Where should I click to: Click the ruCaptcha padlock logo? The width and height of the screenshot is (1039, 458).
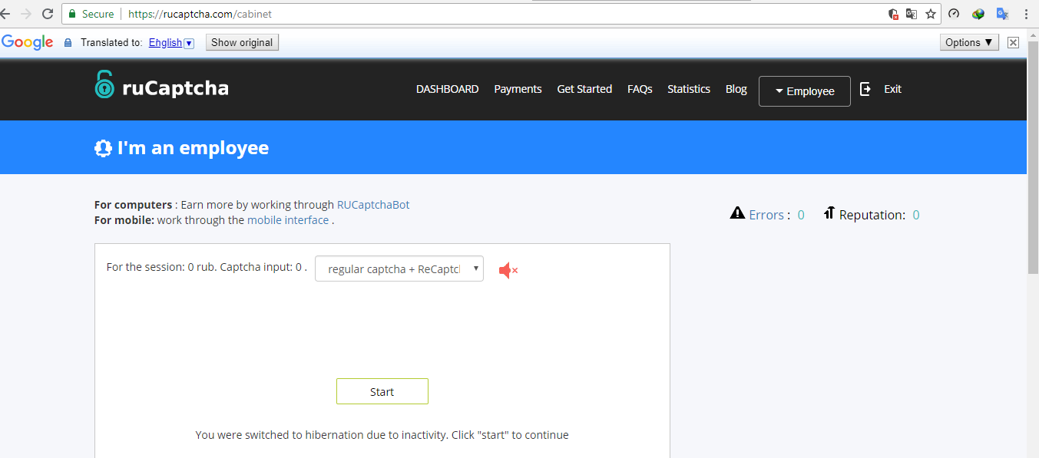tap(104, 85)
